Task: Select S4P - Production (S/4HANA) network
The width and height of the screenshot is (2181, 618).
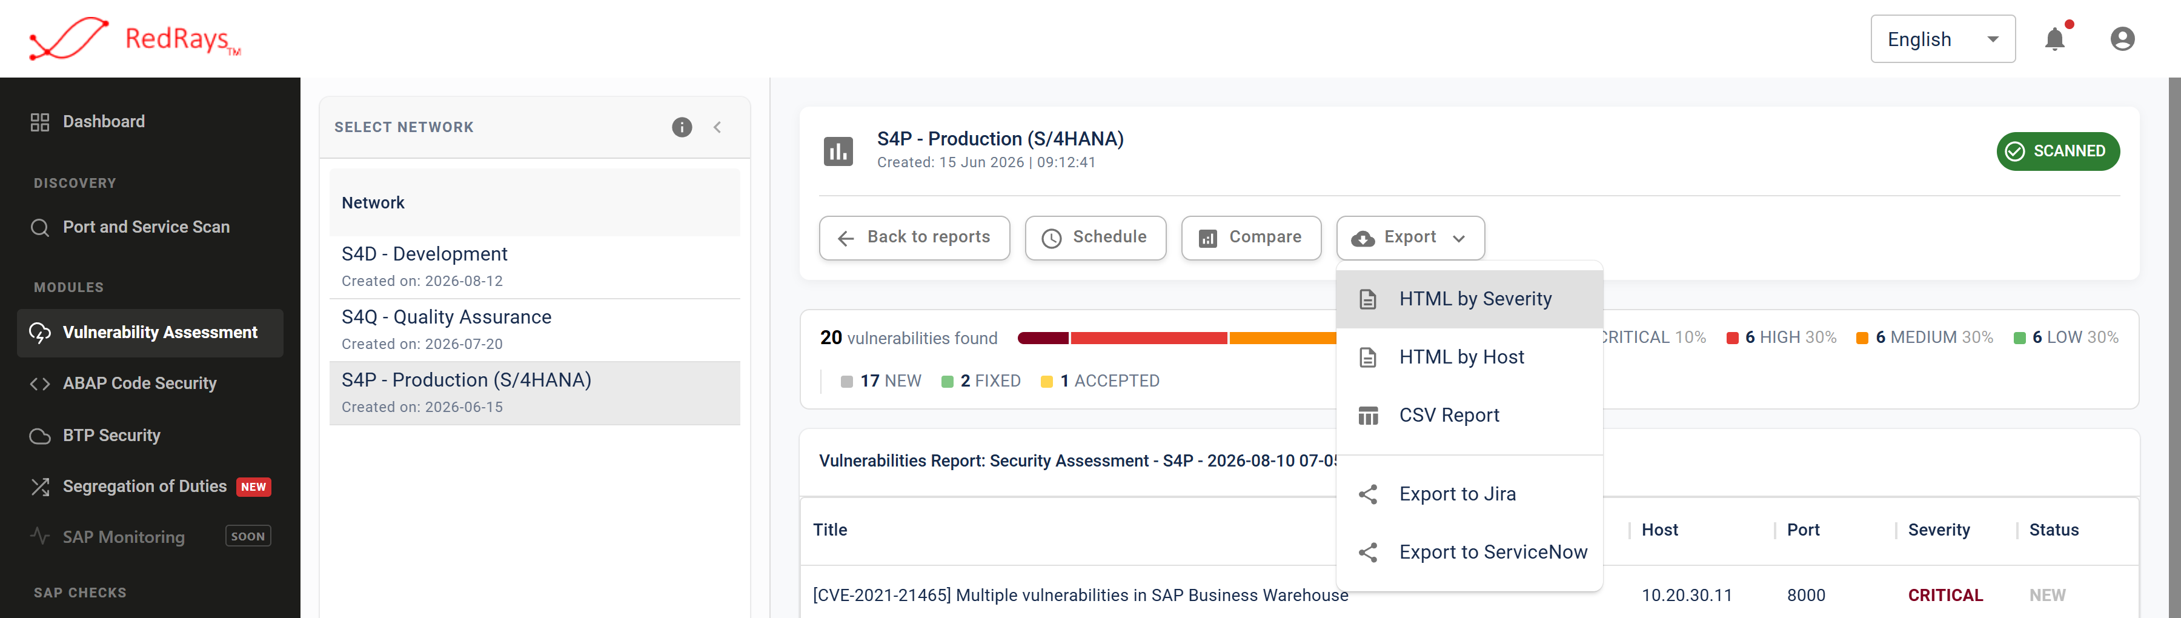Action: tap(534, 393)
